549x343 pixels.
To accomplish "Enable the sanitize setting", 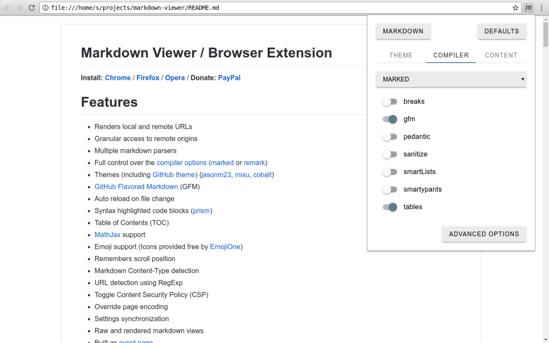I will tap(390, 154).
